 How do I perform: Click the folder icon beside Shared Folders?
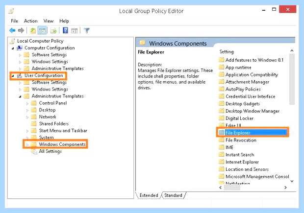(x=34, y=124)
